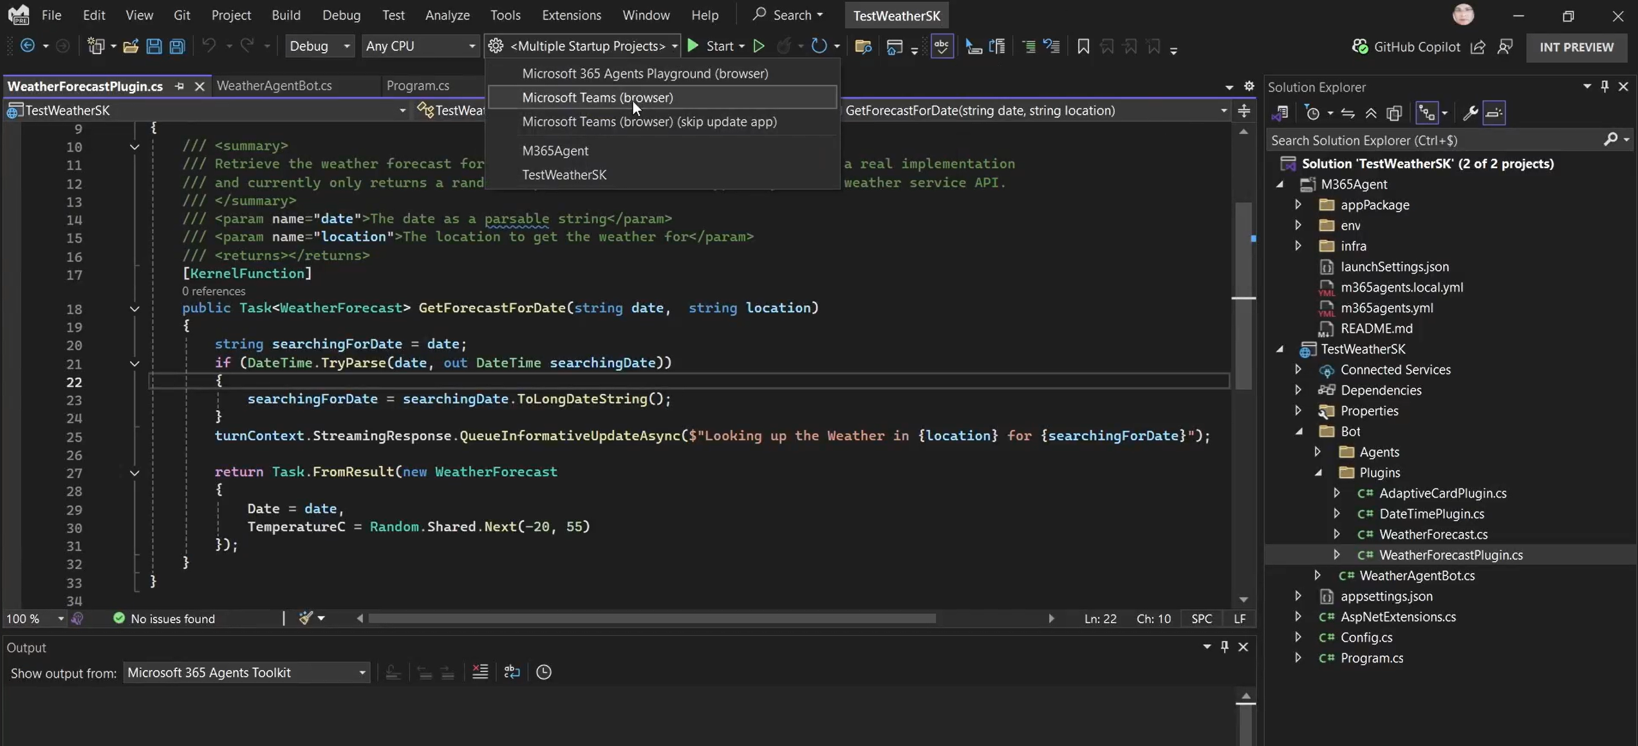Pin the WeatherForecastPlugin.cs tab
1638x746 pixels.
(x=179, y=86)
